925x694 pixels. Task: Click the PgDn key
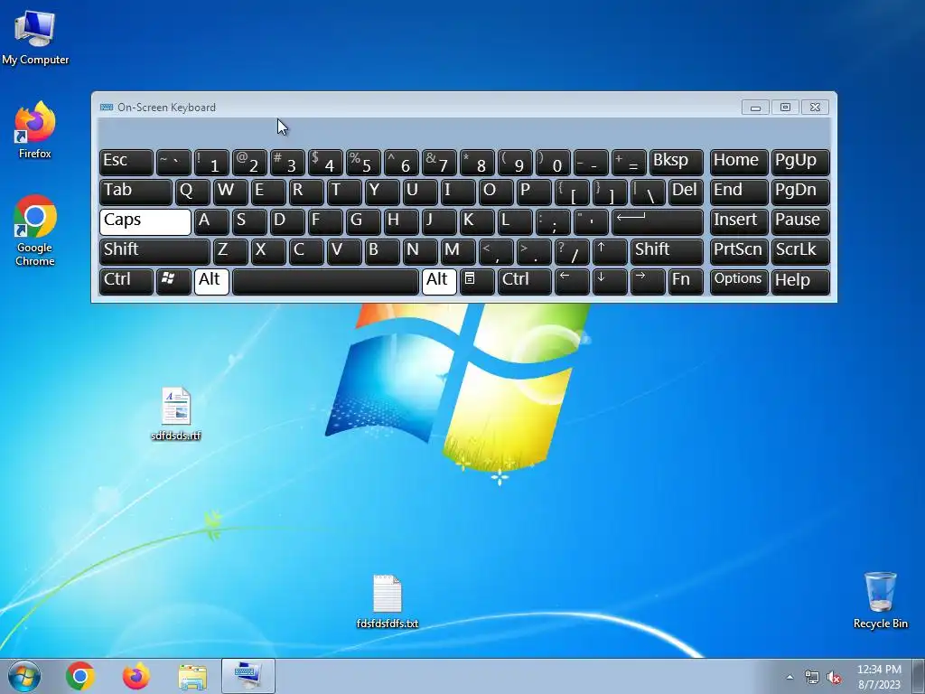pyautogui.click(x=800, y=192)
